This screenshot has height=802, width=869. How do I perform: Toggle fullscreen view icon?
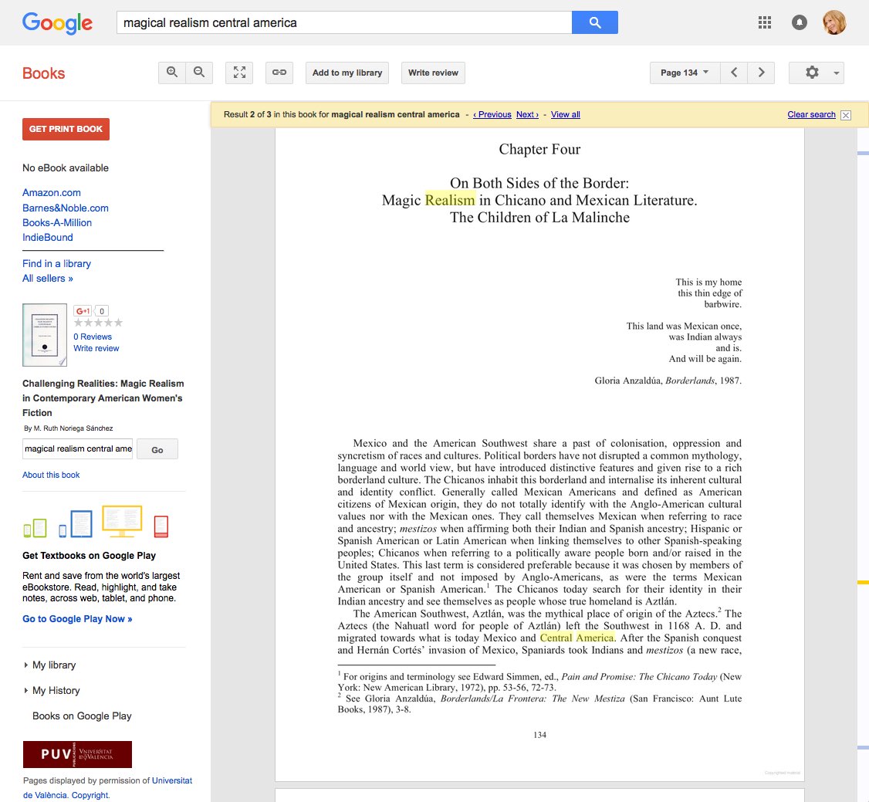pyautogui.click(x=239, y=73)
